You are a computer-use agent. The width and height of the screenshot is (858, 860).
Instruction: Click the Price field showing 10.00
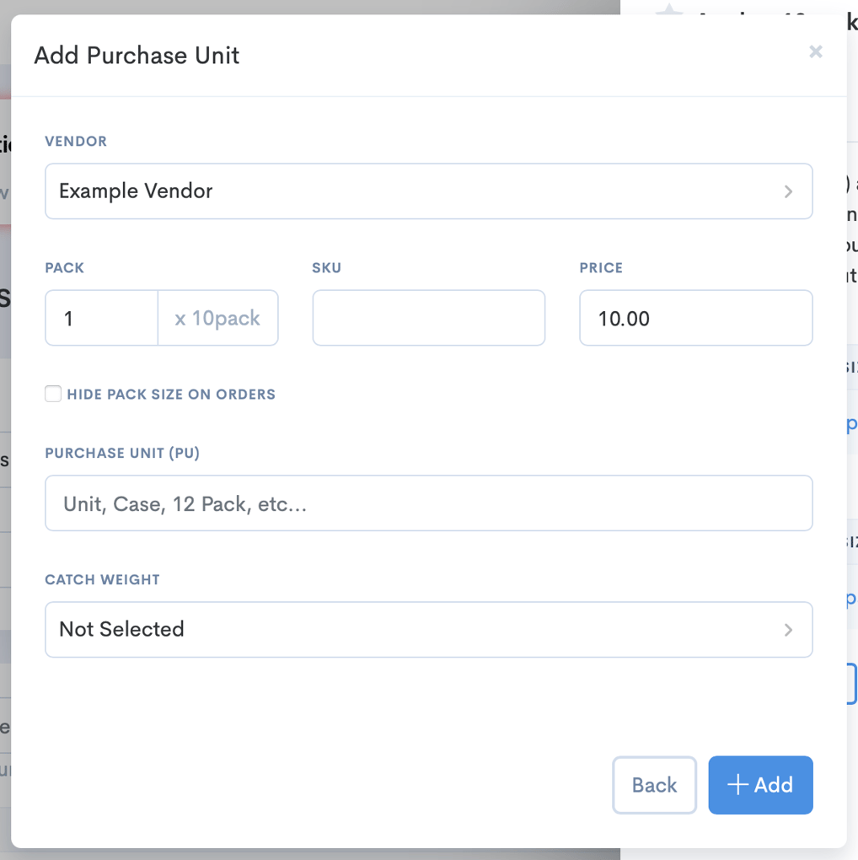(695, 318)
